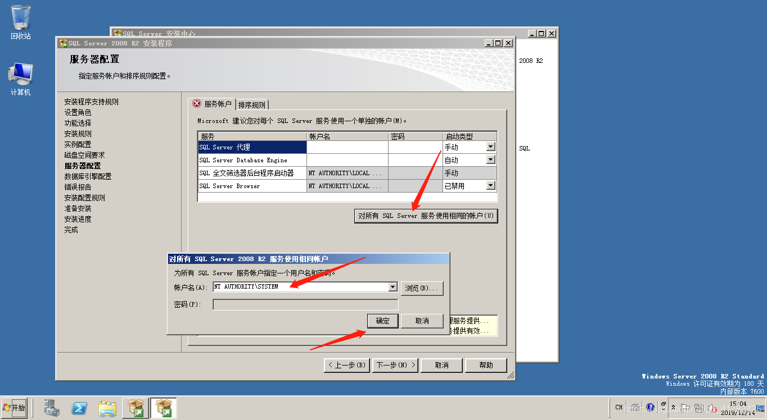This screenshot has height=420, width=767.
Task: Switch to the 排序规则 tab
Action: 252,105
